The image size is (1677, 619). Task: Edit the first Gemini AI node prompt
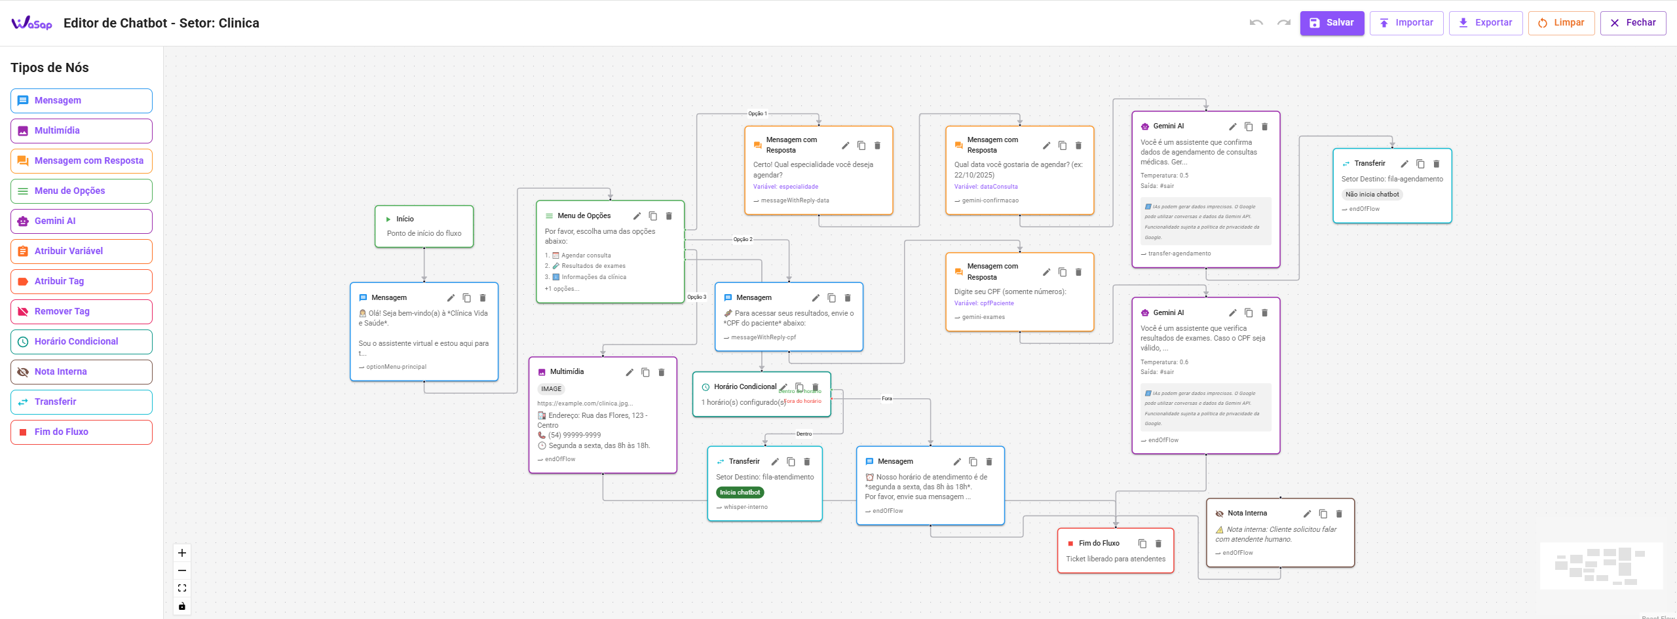1232,126
